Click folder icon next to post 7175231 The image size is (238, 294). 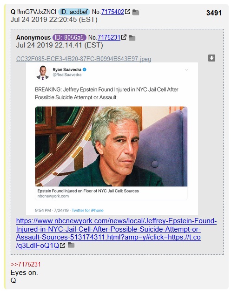(x=132, y=38)
